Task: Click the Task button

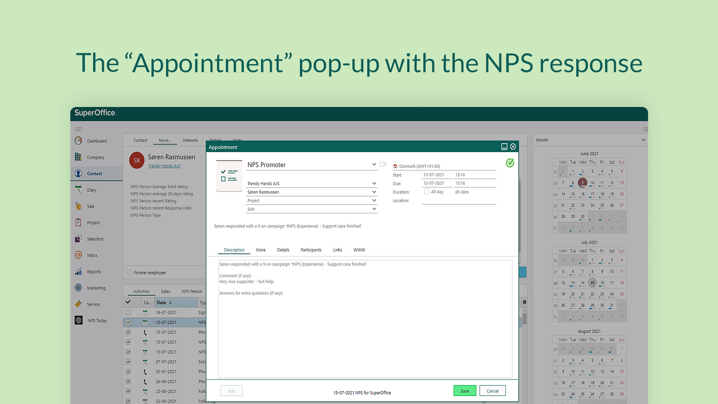Action: [x=231, y=391]
